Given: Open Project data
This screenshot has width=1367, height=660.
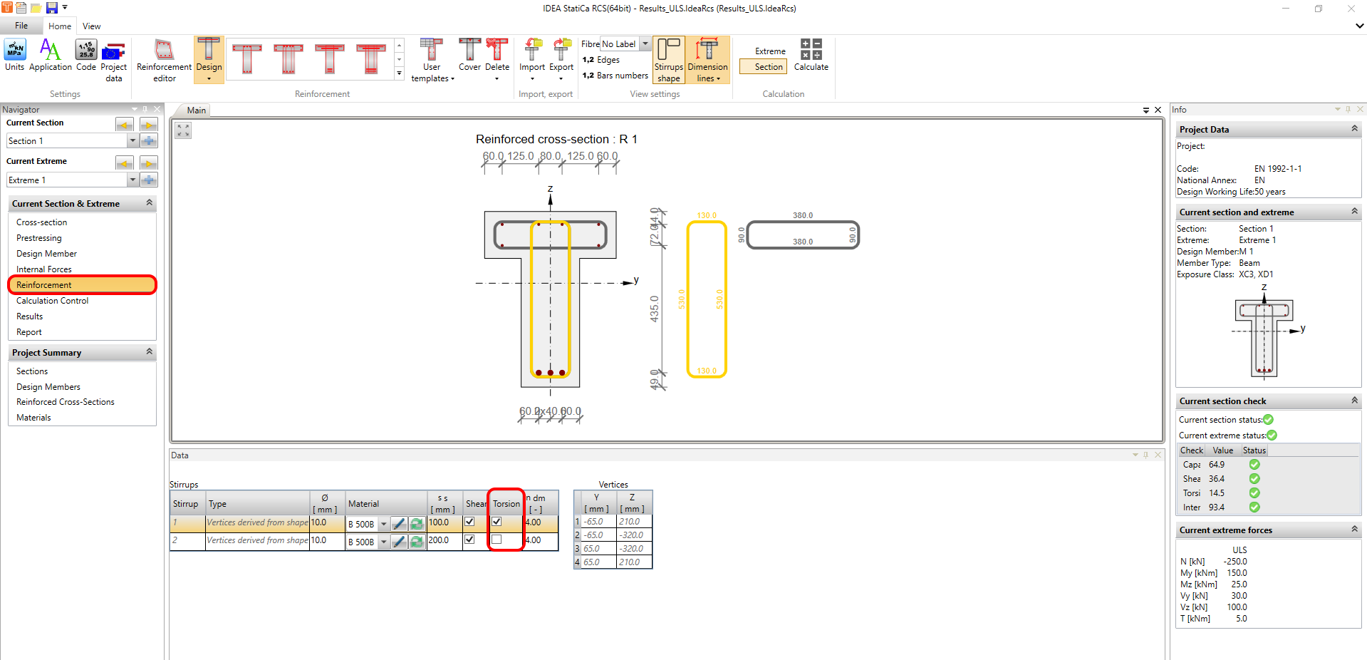Looking at the screenshot, I should 113,60.
